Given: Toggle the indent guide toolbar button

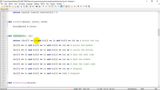Looking at the screenshot, I should pos(61,6).
